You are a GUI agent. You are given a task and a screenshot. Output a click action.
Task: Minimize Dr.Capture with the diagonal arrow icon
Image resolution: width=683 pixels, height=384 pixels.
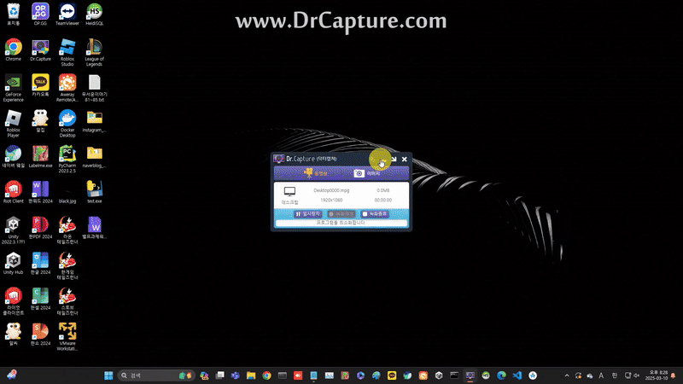(x=394, y=159)
